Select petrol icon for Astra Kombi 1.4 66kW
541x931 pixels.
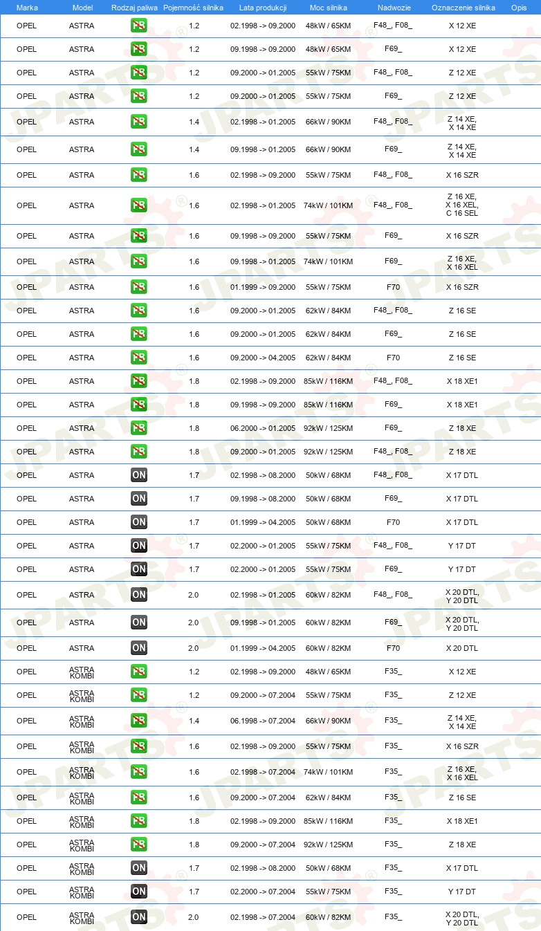click(x=138, y=721)
